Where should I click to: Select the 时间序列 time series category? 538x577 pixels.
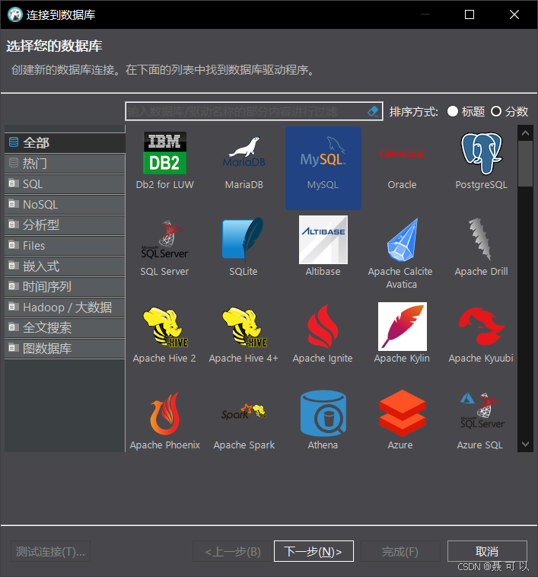pos(65,287)
